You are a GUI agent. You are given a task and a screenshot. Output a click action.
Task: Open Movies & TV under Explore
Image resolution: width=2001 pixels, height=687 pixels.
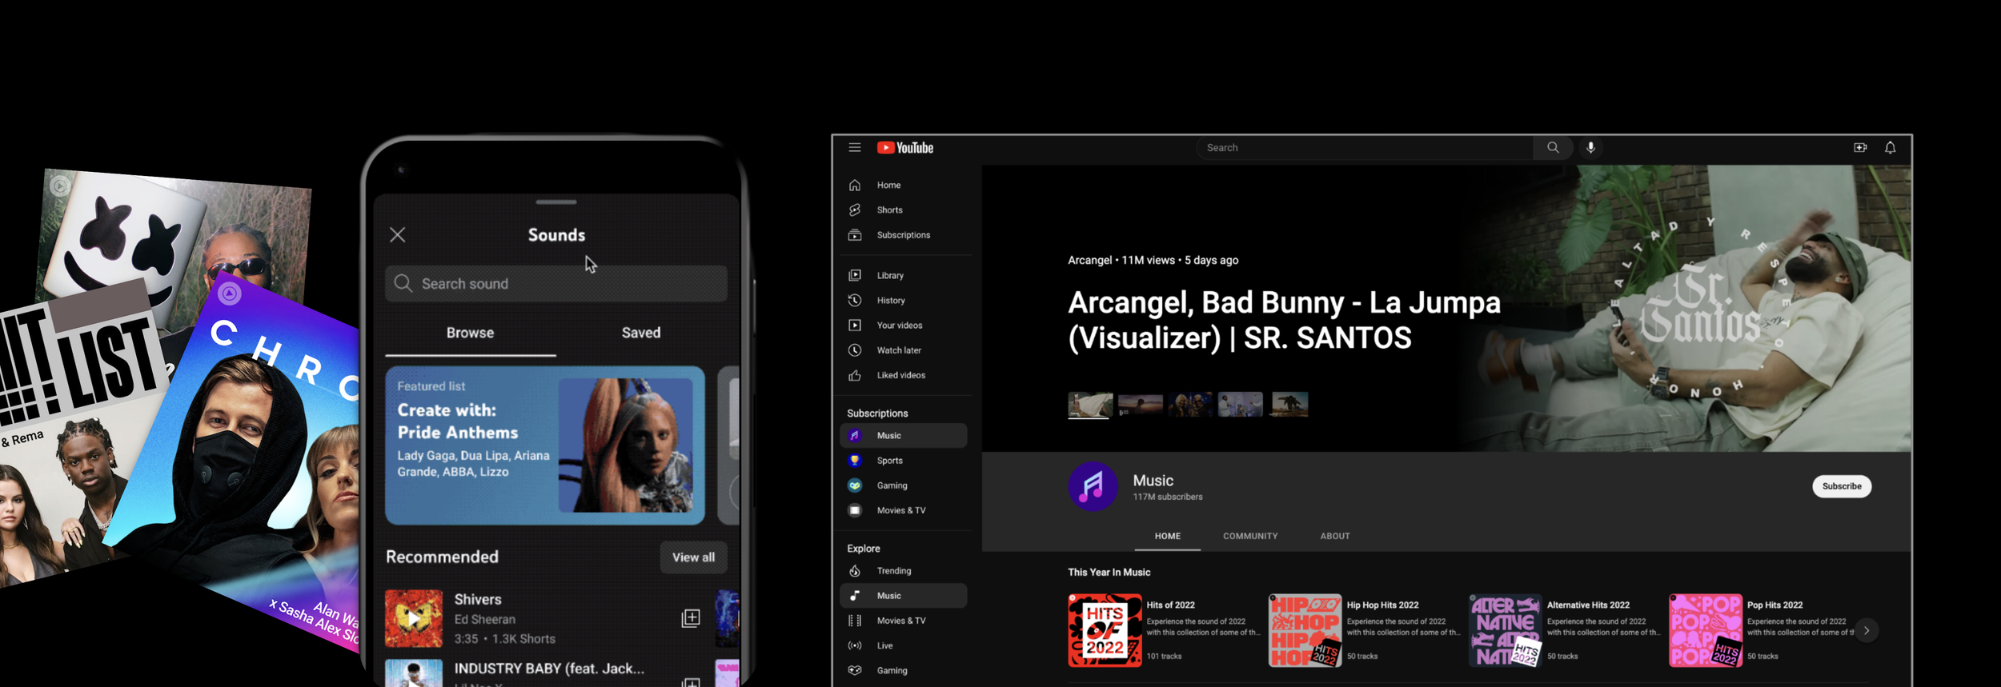coord(904,621)
